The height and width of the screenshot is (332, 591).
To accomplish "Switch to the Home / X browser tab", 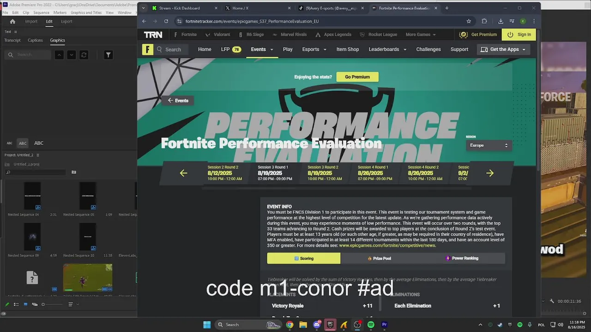I will coord(258,8).
